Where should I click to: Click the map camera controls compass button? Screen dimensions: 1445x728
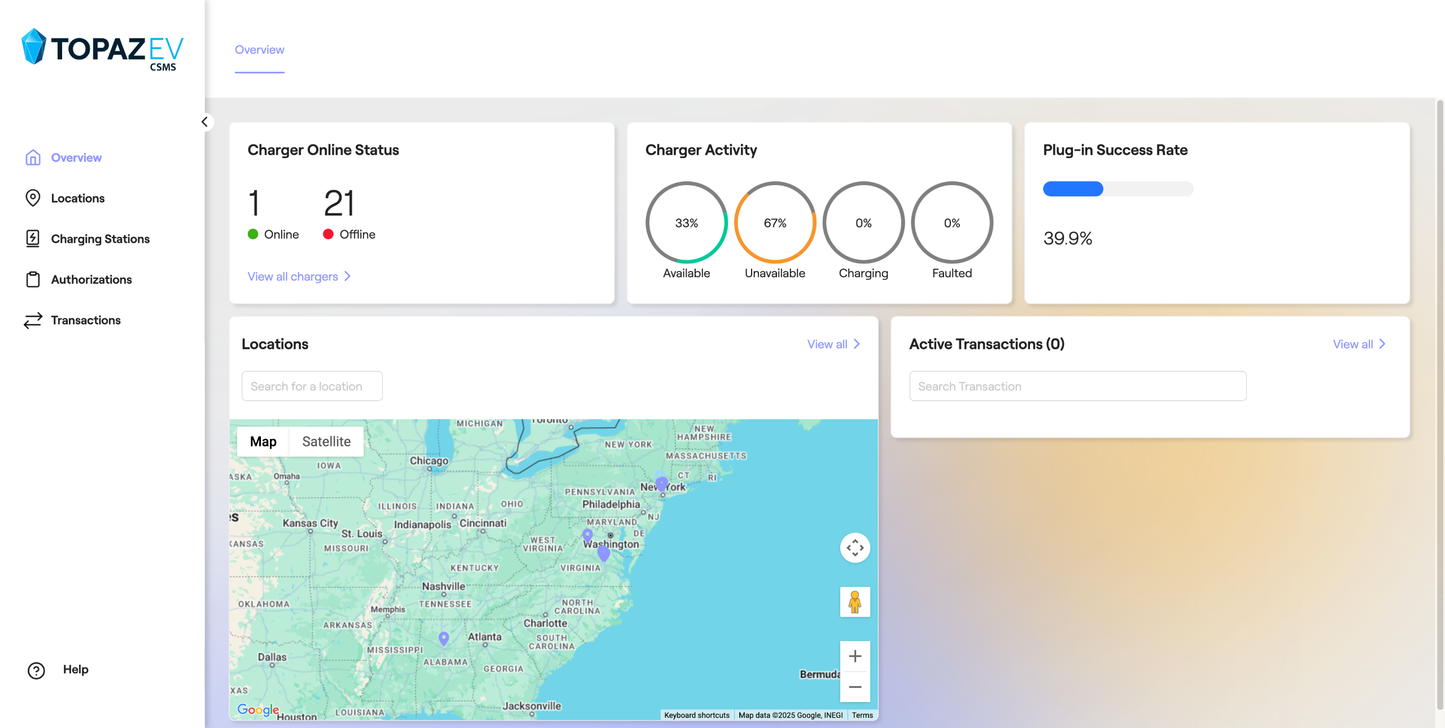point(854,547)
